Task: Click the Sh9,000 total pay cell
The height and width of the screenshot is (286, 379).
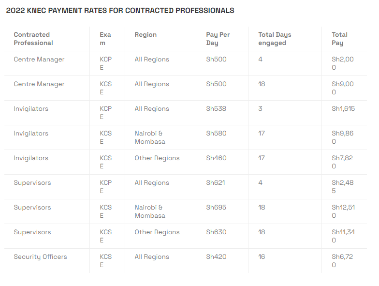Action: click(x=343, y=88)
